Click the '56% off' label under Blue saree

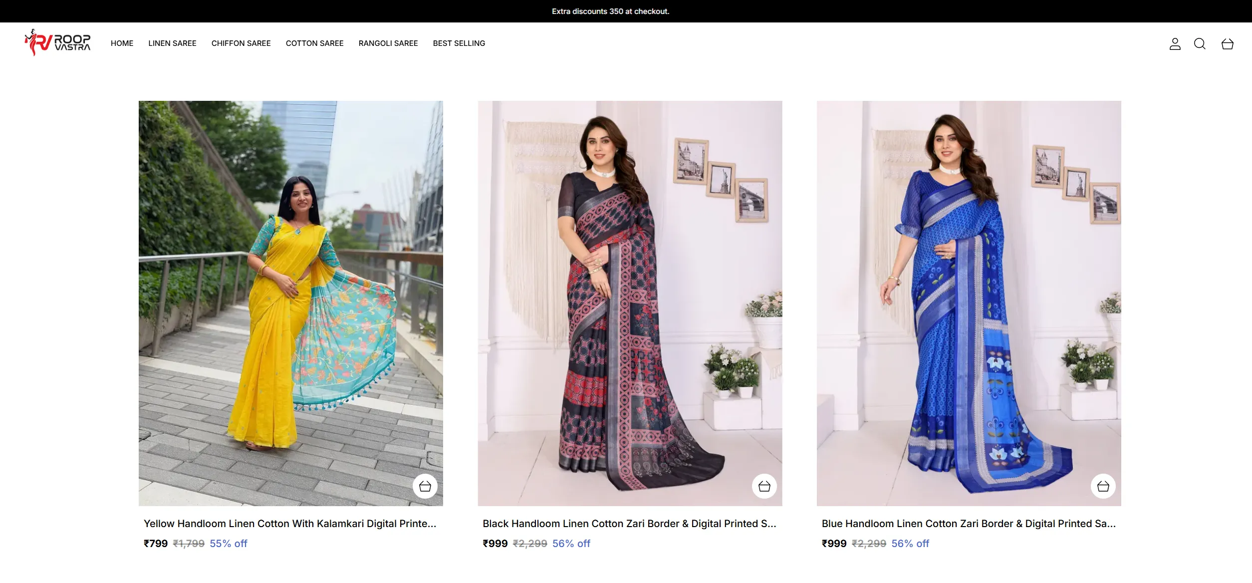[x=910, y=544]
